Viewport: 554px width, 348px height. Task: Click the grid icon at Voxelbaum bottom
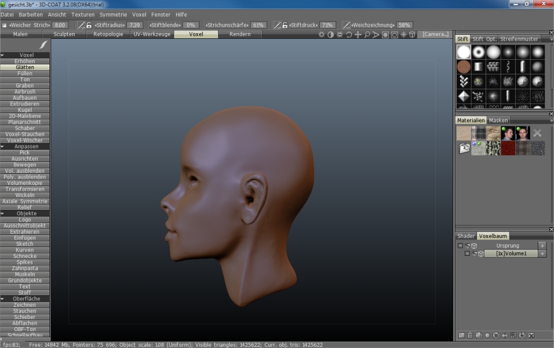[513, 335]
